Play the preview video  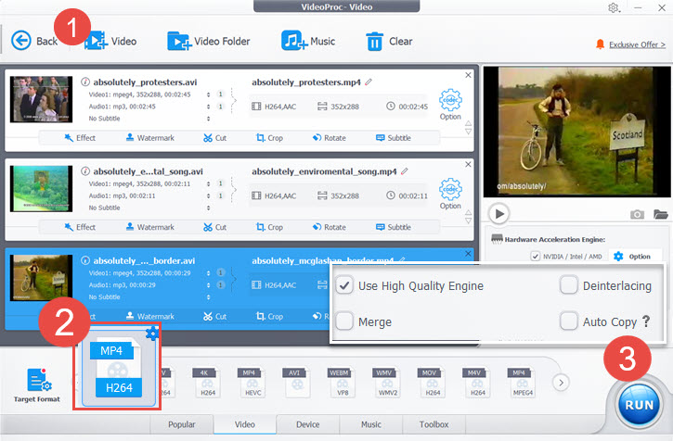click(x=498, y=213)
